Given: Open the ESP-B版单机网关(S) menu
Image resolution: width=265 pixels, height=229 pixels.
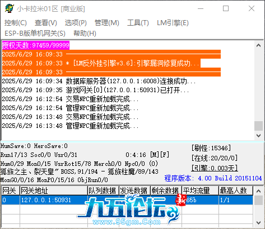Looking at the screenshot, I should pyautogui.click(x=35, y=34).
